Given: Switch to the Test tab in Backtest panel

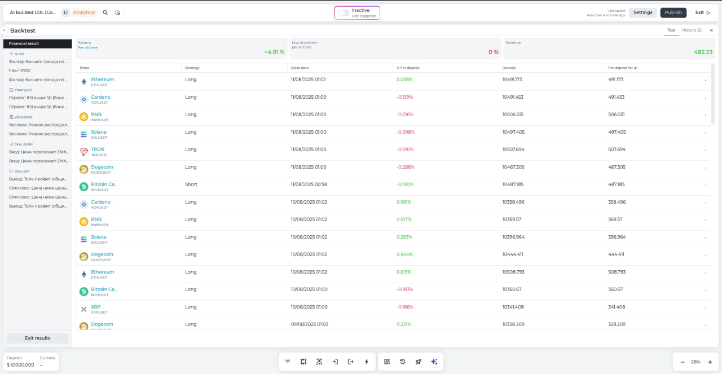Looking at the screenshot, I should [x=671, y=30].
